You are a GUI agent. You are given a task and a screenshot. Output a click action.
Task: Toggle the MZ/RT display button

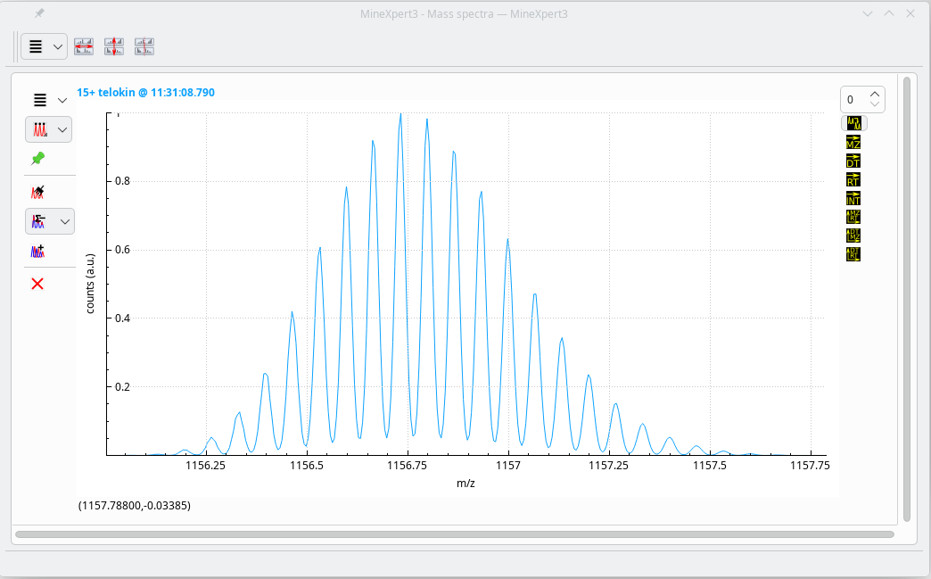coord(852,218)
